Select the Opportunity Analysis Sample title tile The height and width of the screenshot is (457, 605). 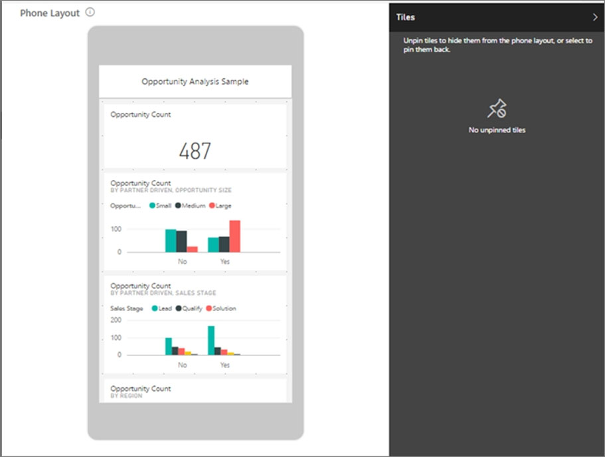click(x=195, y=82)
